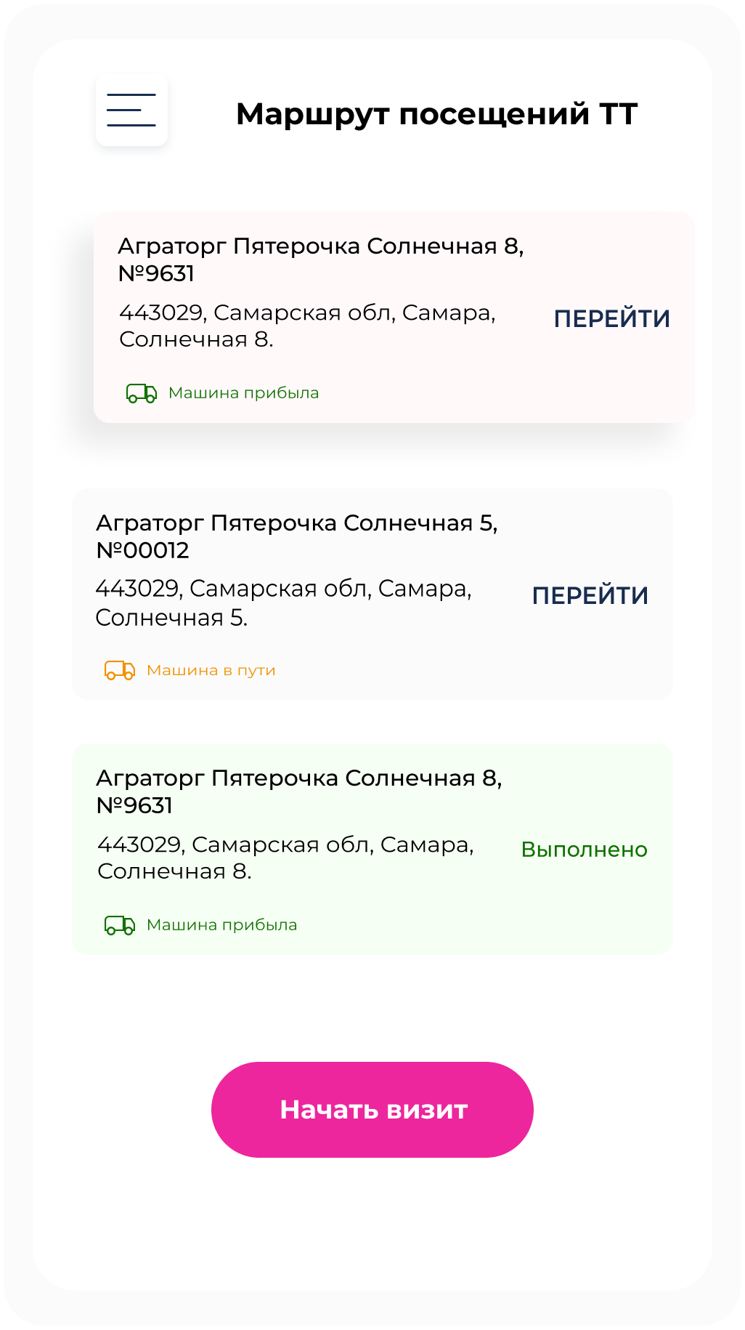The image size is (745, 1330).
Task: Click the orange truck icon for Солнечная 5
Action: coord(120,670)
